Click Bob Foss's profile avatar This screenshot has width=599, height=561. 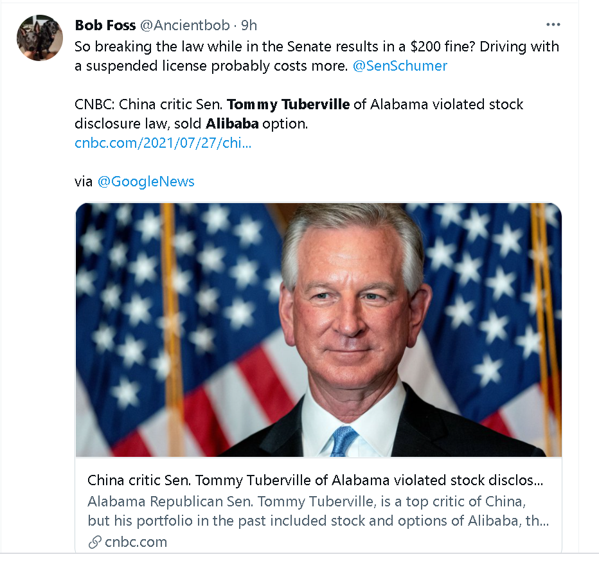coord(40,38)
